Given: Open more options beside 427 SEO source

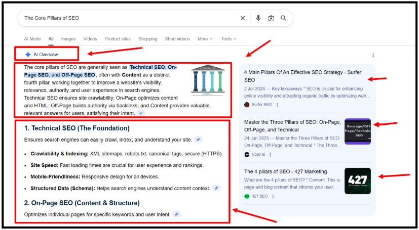Looking at the screenshot, I should pyautogui.click(x=272, y=196).
